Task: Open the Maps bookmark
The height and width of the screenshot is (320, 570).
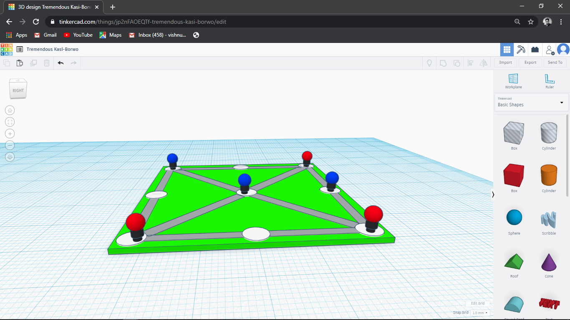Action: pyautogui.click(x=111, y=35)
